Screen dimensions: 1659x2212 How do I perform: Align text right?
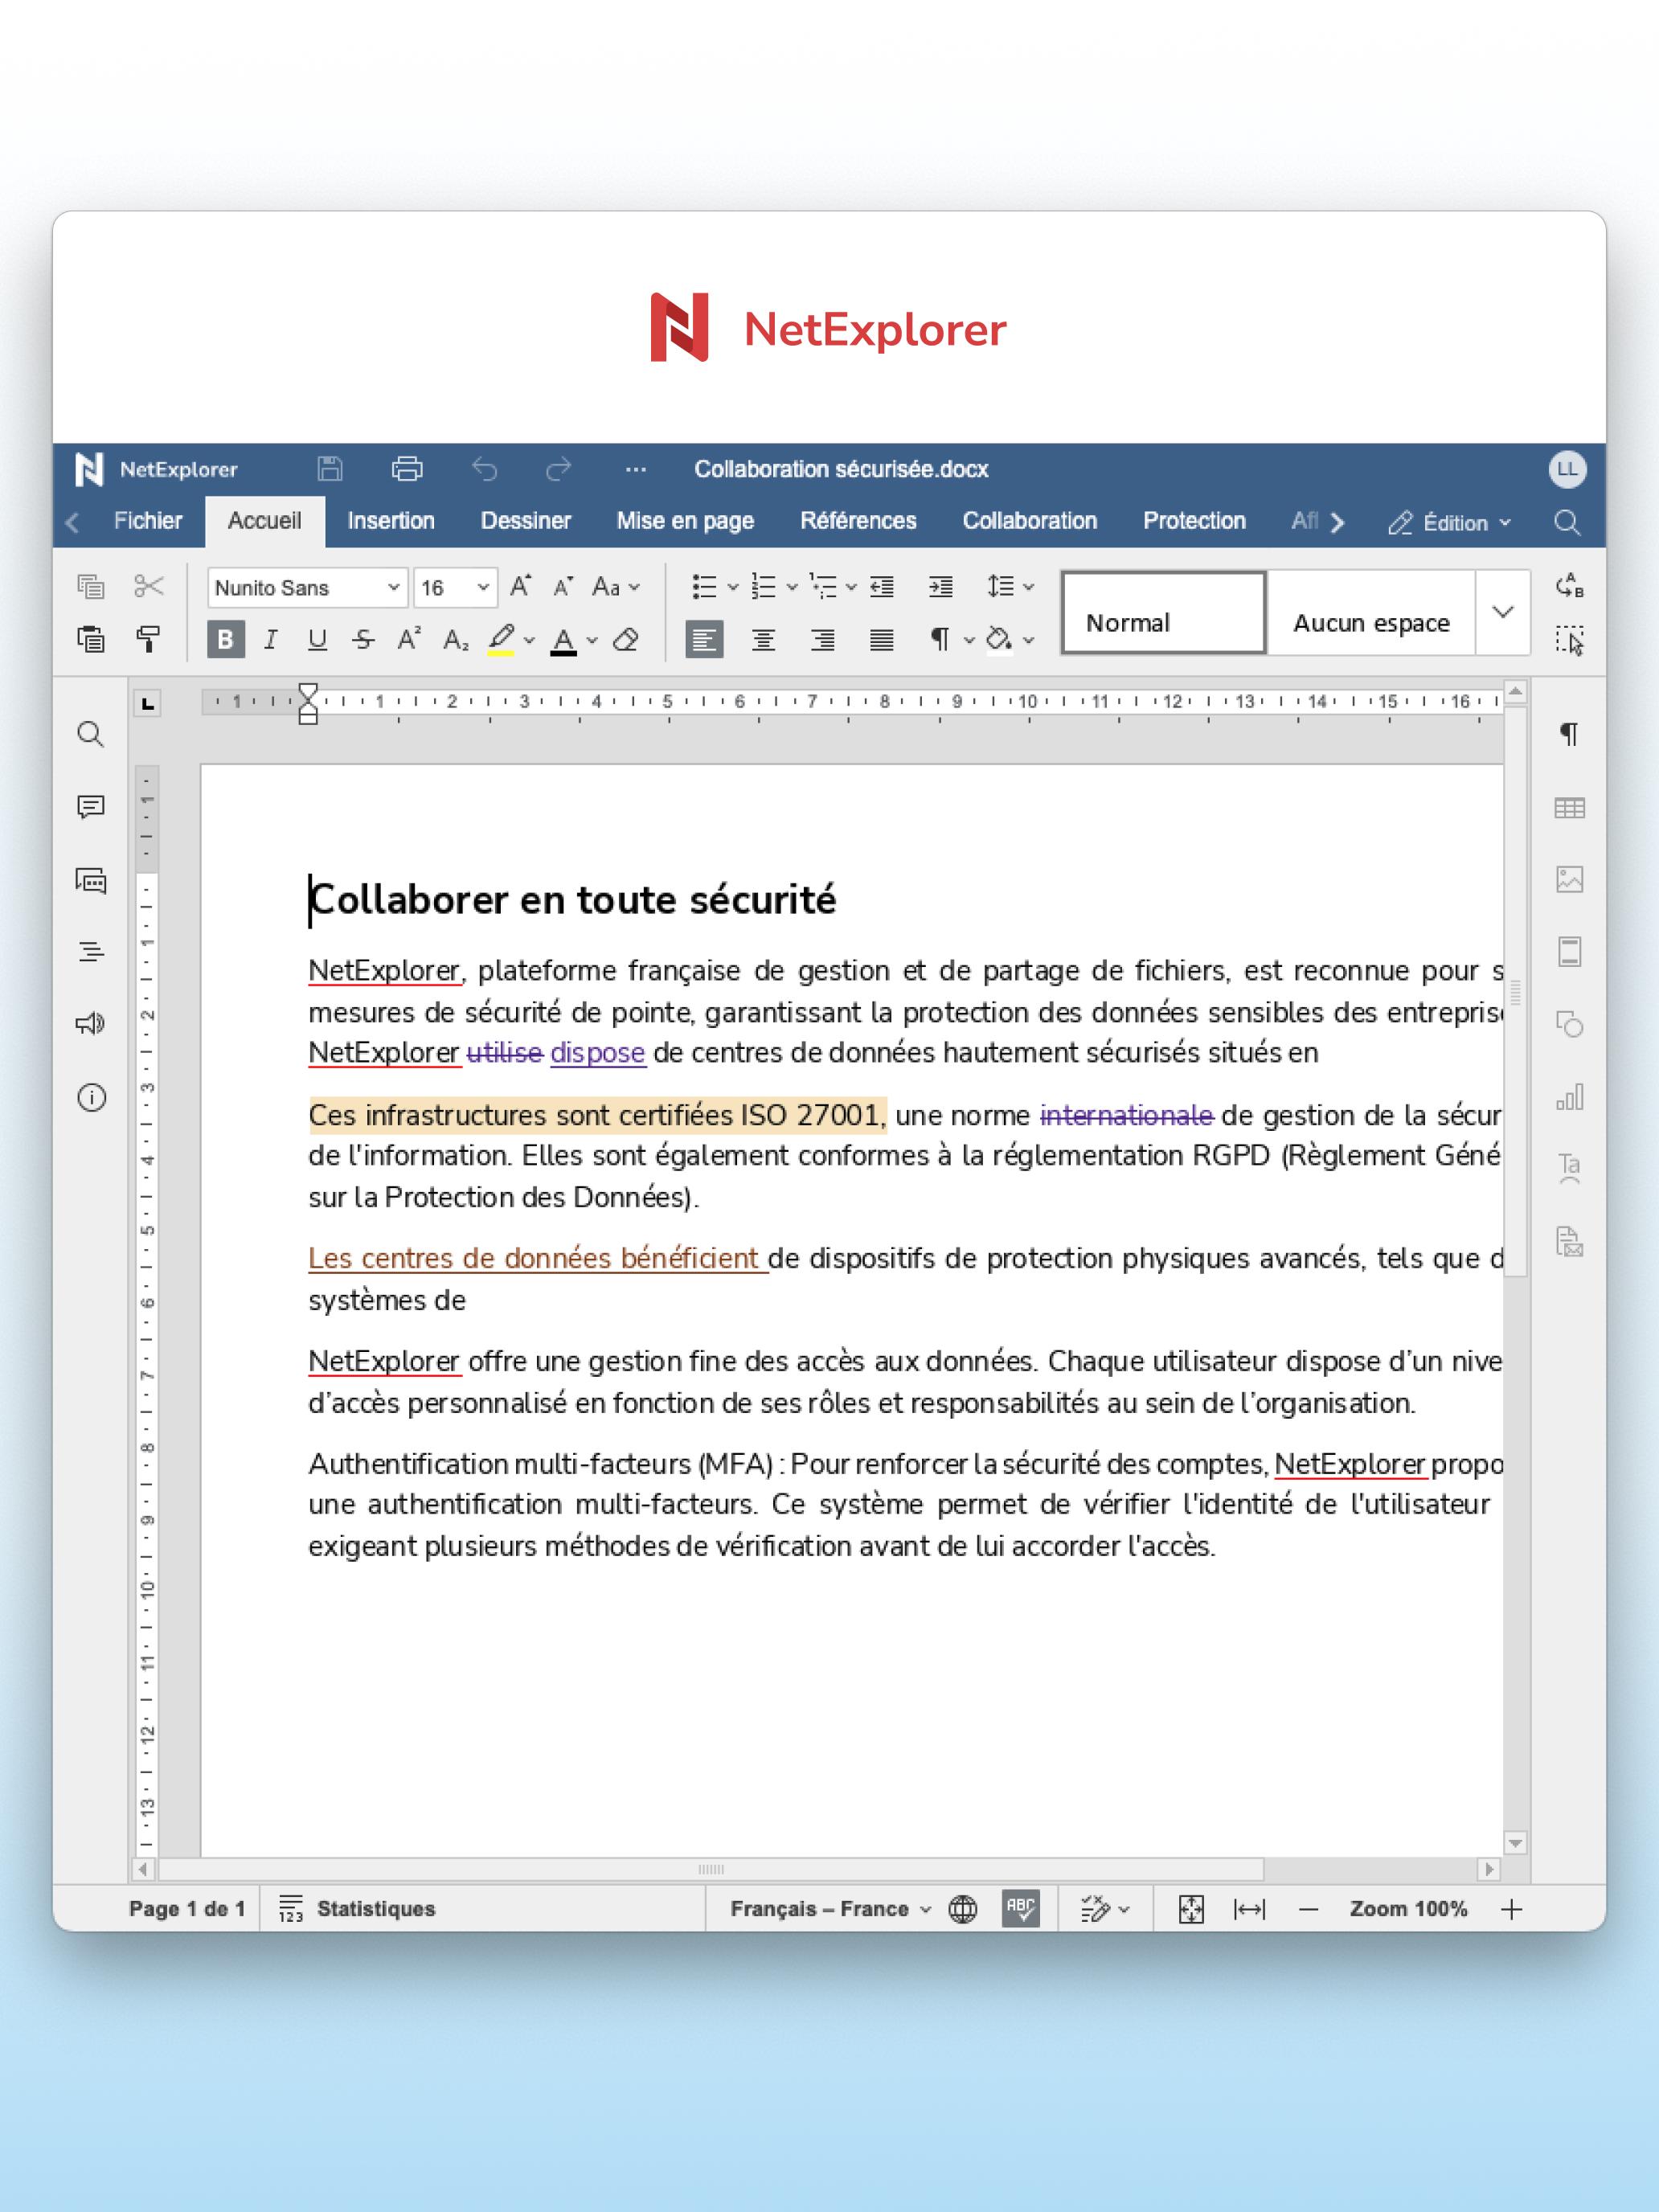click(822, 639)
